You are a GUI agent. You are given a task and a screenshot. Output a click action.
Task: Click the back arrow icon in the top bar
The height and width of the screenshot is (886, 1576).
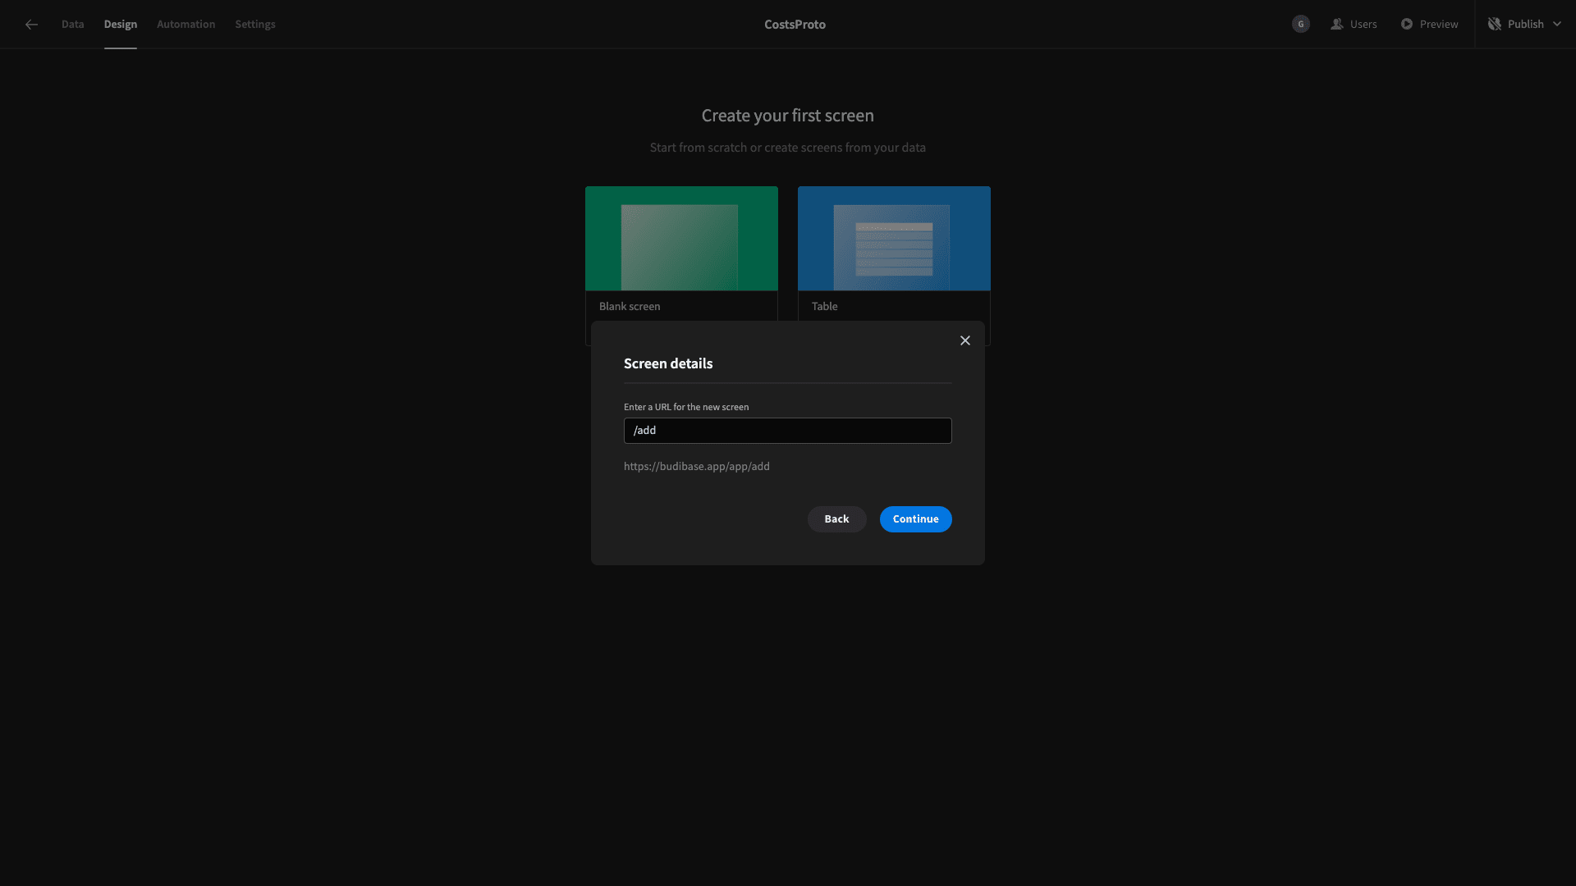[31, 25]
